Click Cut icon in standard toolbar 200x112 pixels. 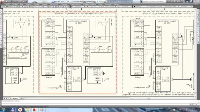pyautogui.click(x=22, y=7)
